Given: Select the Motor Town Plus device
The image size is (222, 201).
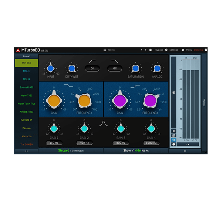Looking at the screenshot, I should click(x=27, y=104).
